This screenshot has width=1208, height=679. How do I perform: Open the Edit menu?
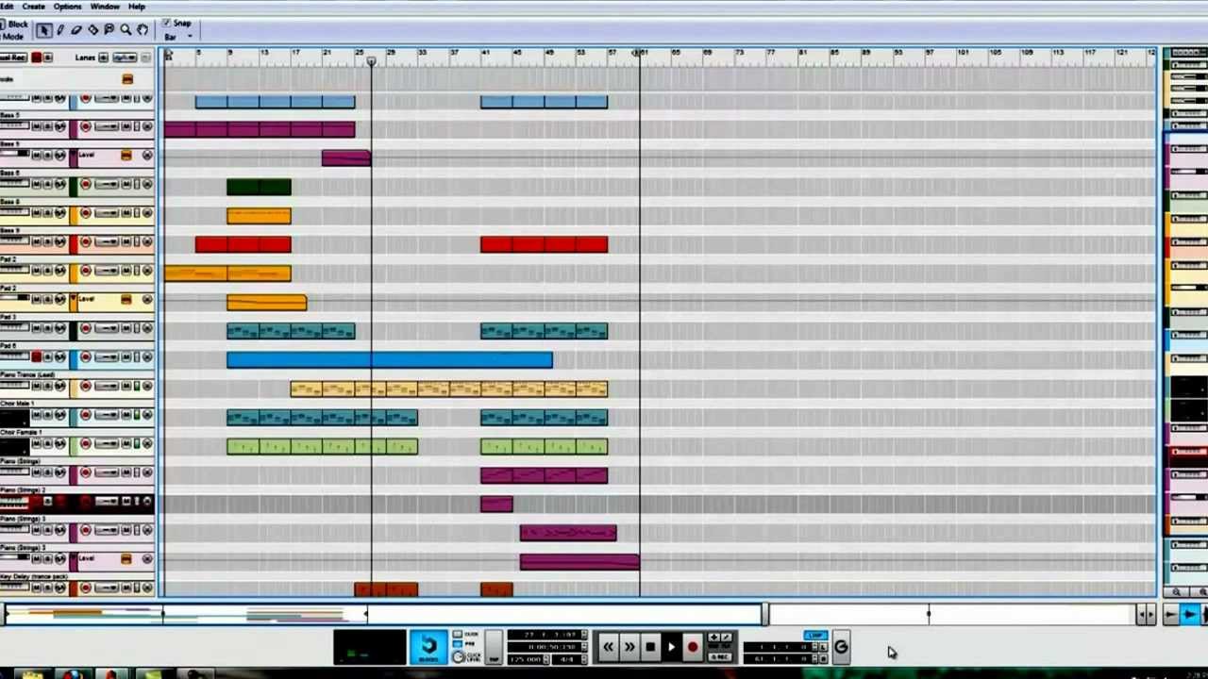pos(8,7)
